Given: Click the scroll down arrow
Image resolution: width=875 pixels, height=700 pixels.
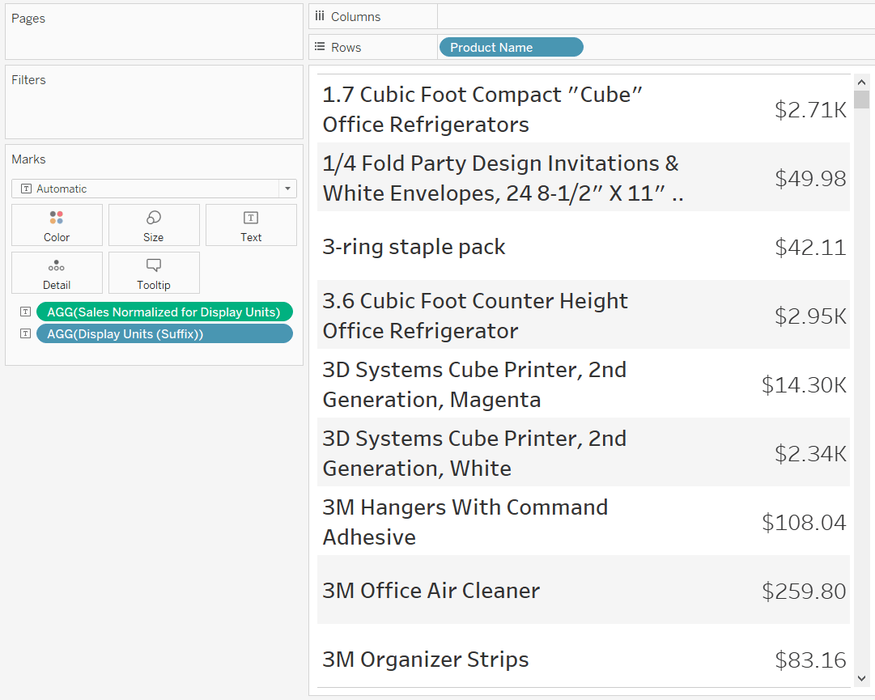Looking at the screenshot, I should pos(861,679).
